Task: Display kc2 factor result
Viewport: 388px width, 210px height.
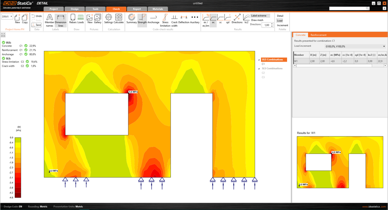Action: (x=246, y=19)
